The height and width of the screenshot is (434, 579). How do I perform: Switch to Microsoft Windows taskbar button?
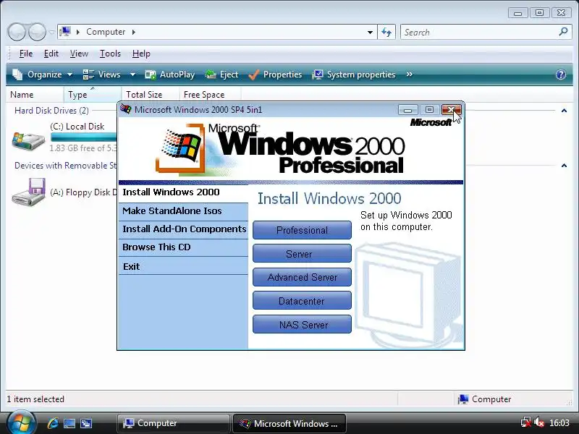pyautogui.click(x=289, y=423)
